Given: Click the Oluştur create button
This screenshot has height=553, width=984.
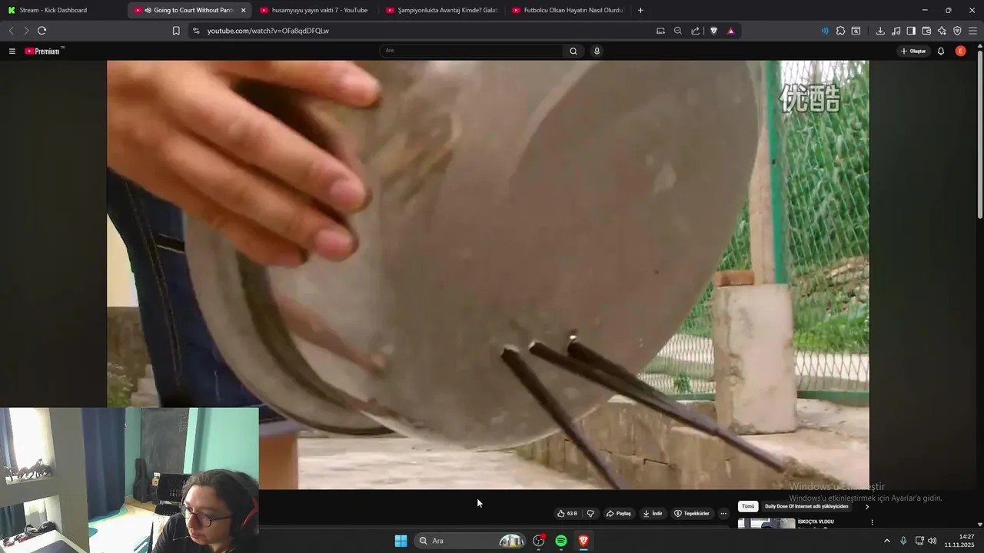Looking at the screenshot, I should [913, 51].
